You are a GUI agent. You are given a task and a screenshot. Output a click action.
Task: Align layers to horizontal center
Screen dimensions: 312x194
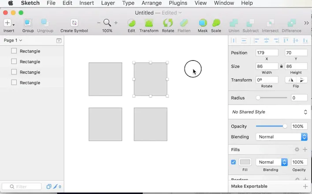pos(267,41)
